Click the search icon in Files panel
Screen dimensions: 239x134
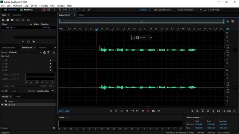coord(28,20)
